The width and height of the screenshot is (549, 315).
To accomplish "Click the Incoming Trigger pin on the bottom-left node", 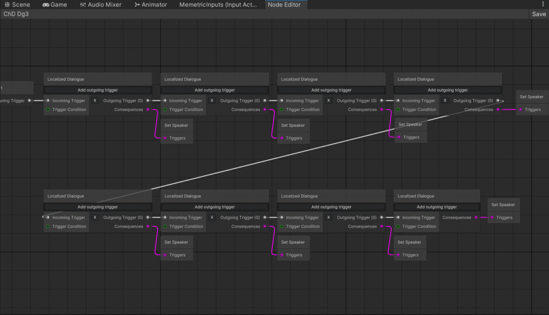I will coord(47,217).
